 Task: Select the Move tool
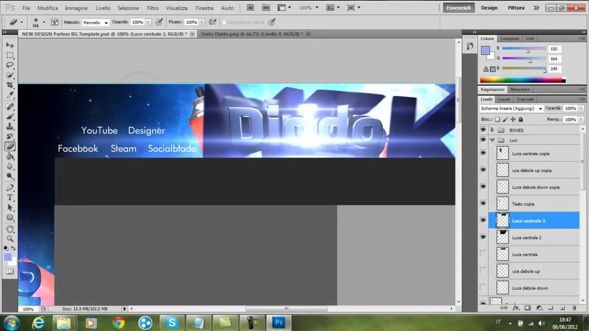(10, 45)
